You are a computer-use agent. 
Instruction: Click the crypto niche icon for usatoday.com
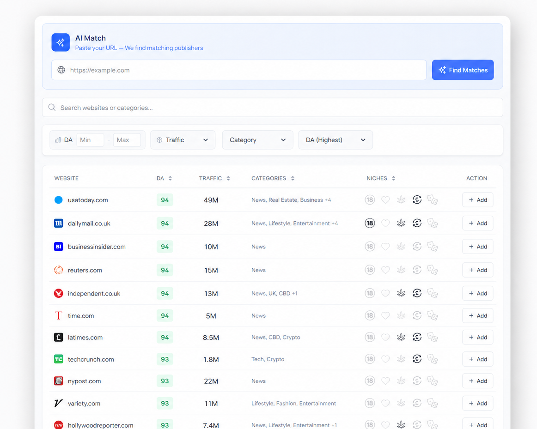pos(417,199)
